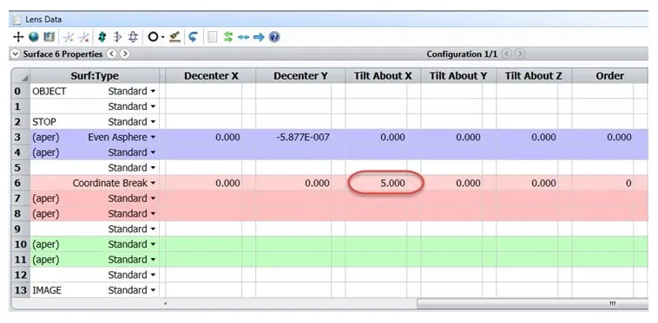Viewport: 658px width, 323px height.
Task: Open the Even Asphere surface type dropdown
Action: [x=153, y=137]
